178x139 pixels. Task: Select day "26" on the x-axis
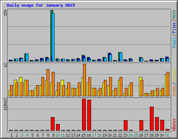141,135
